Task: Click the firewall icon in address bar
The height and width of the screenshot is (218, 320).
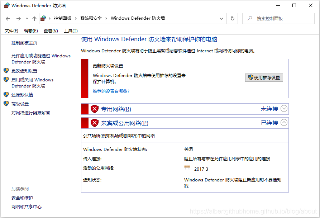Action: 43,18
